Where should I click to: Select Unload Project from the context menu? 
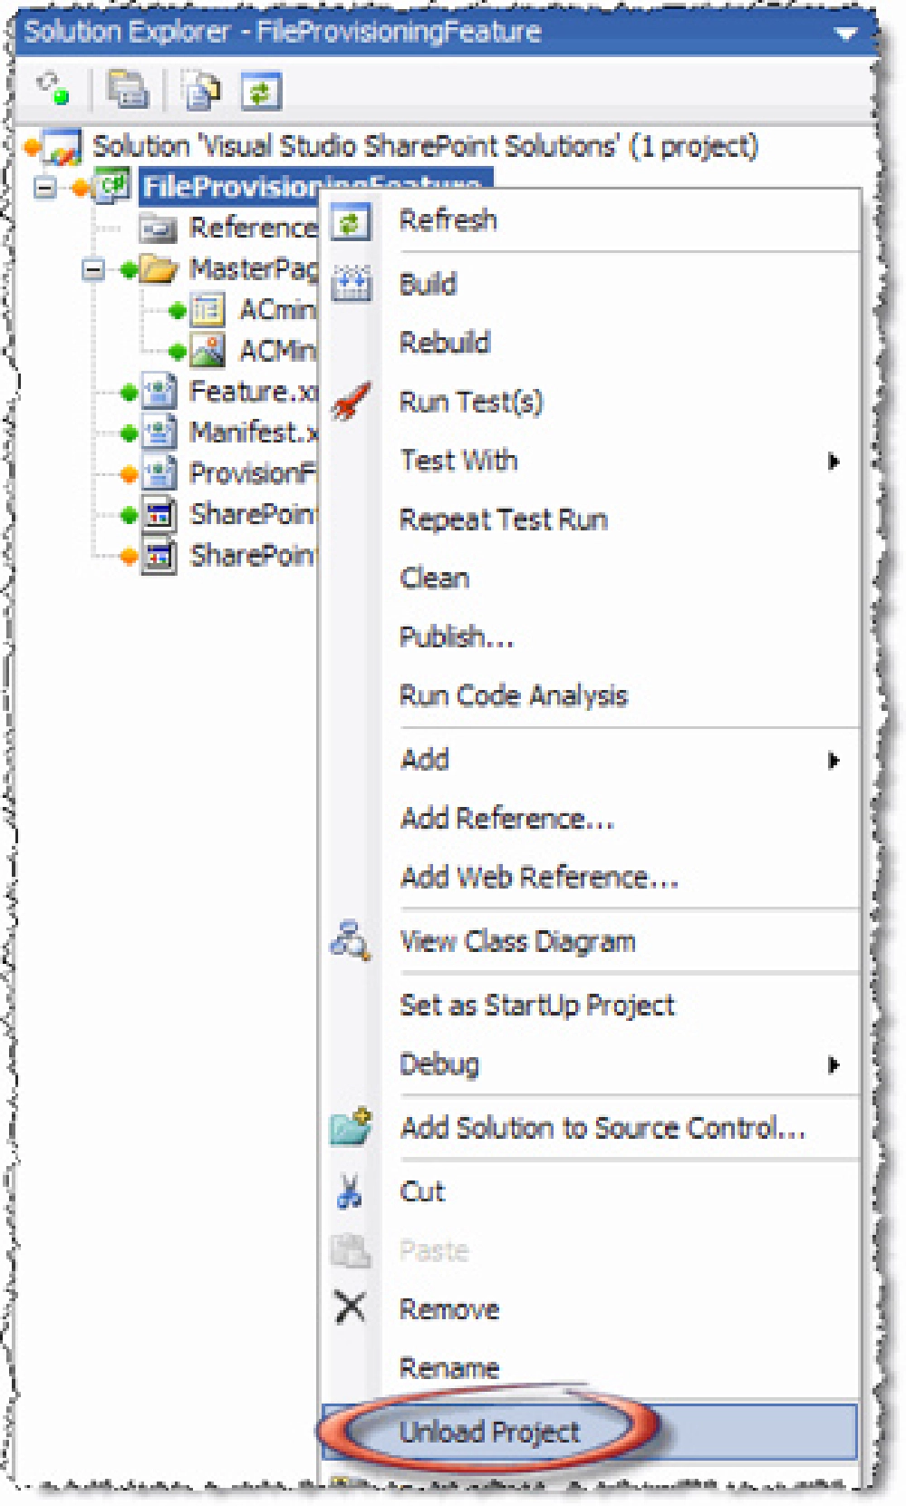(x=489, y=1431)
